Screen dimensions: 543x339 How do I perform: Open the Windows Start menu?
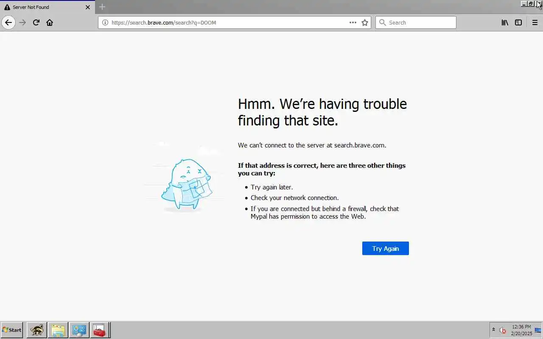pos(12,330)
